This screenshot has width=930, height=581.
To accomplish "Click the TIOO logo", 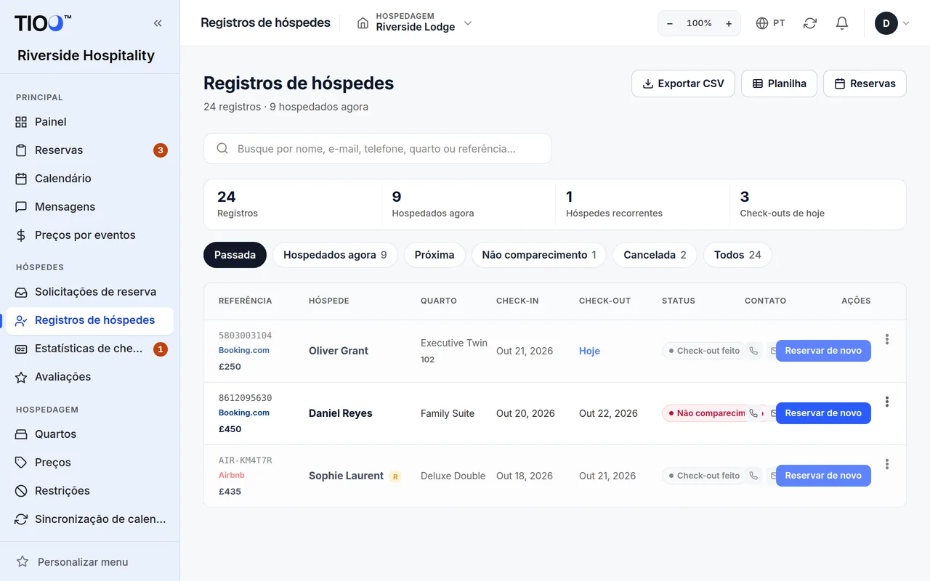I will click(x=43, y=23).
